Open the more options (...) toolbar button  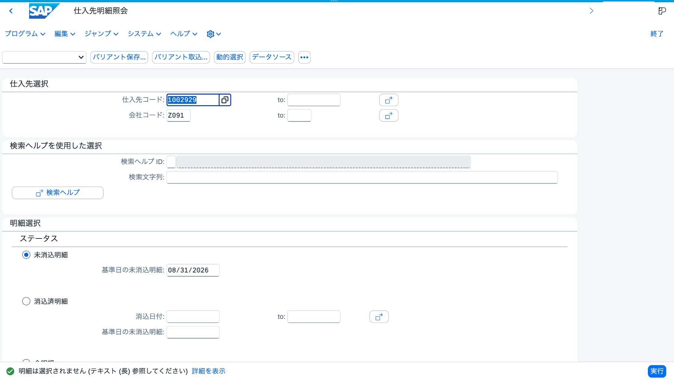304,57
